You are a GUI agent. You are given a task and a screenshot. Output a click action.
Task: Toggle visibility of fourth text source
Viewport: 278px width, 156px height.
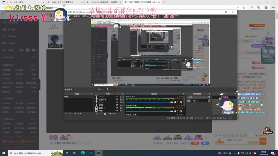pos(117,105)
